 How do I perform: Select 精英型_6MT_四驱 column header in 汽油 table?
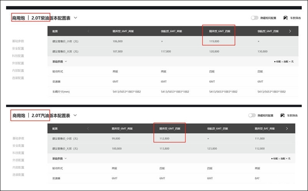(x=170, y=129)
